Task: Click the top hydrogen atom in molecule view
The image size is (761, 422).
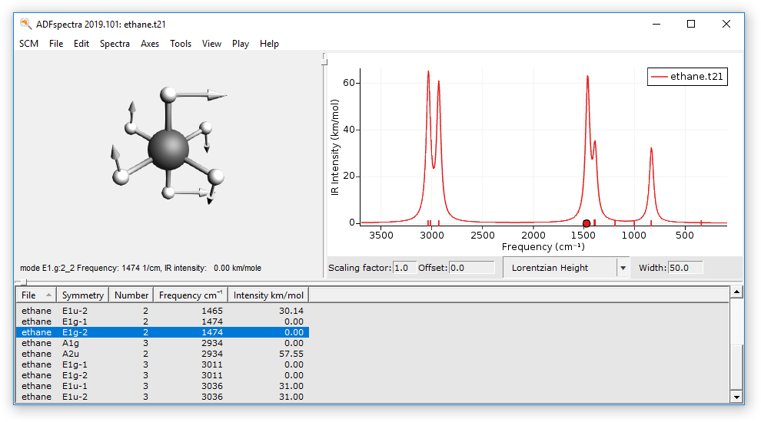Action: 168,94
